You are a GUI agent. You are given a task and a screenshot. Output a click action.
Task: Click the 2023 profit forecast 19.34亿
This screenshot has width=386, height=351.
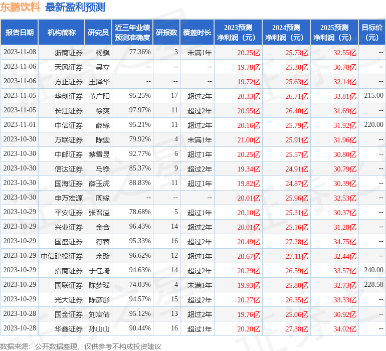249,169
